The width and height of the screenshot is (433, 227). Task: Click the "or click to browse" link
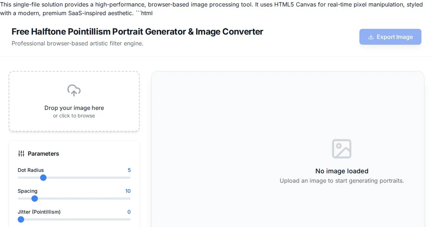(74, 116)
